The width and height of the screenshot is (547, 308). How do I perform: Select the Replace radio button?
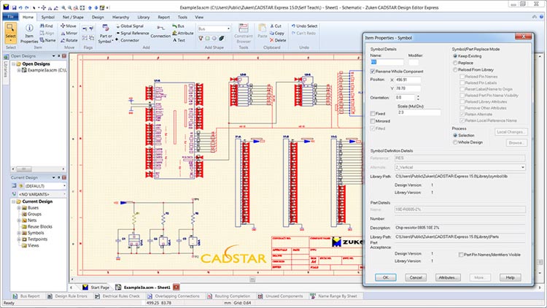tap(455, 63)
